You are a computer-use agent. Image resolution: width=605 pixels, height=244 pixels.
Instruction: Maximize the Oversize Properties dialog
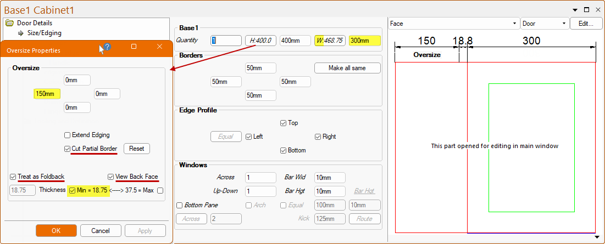(134, 46)
